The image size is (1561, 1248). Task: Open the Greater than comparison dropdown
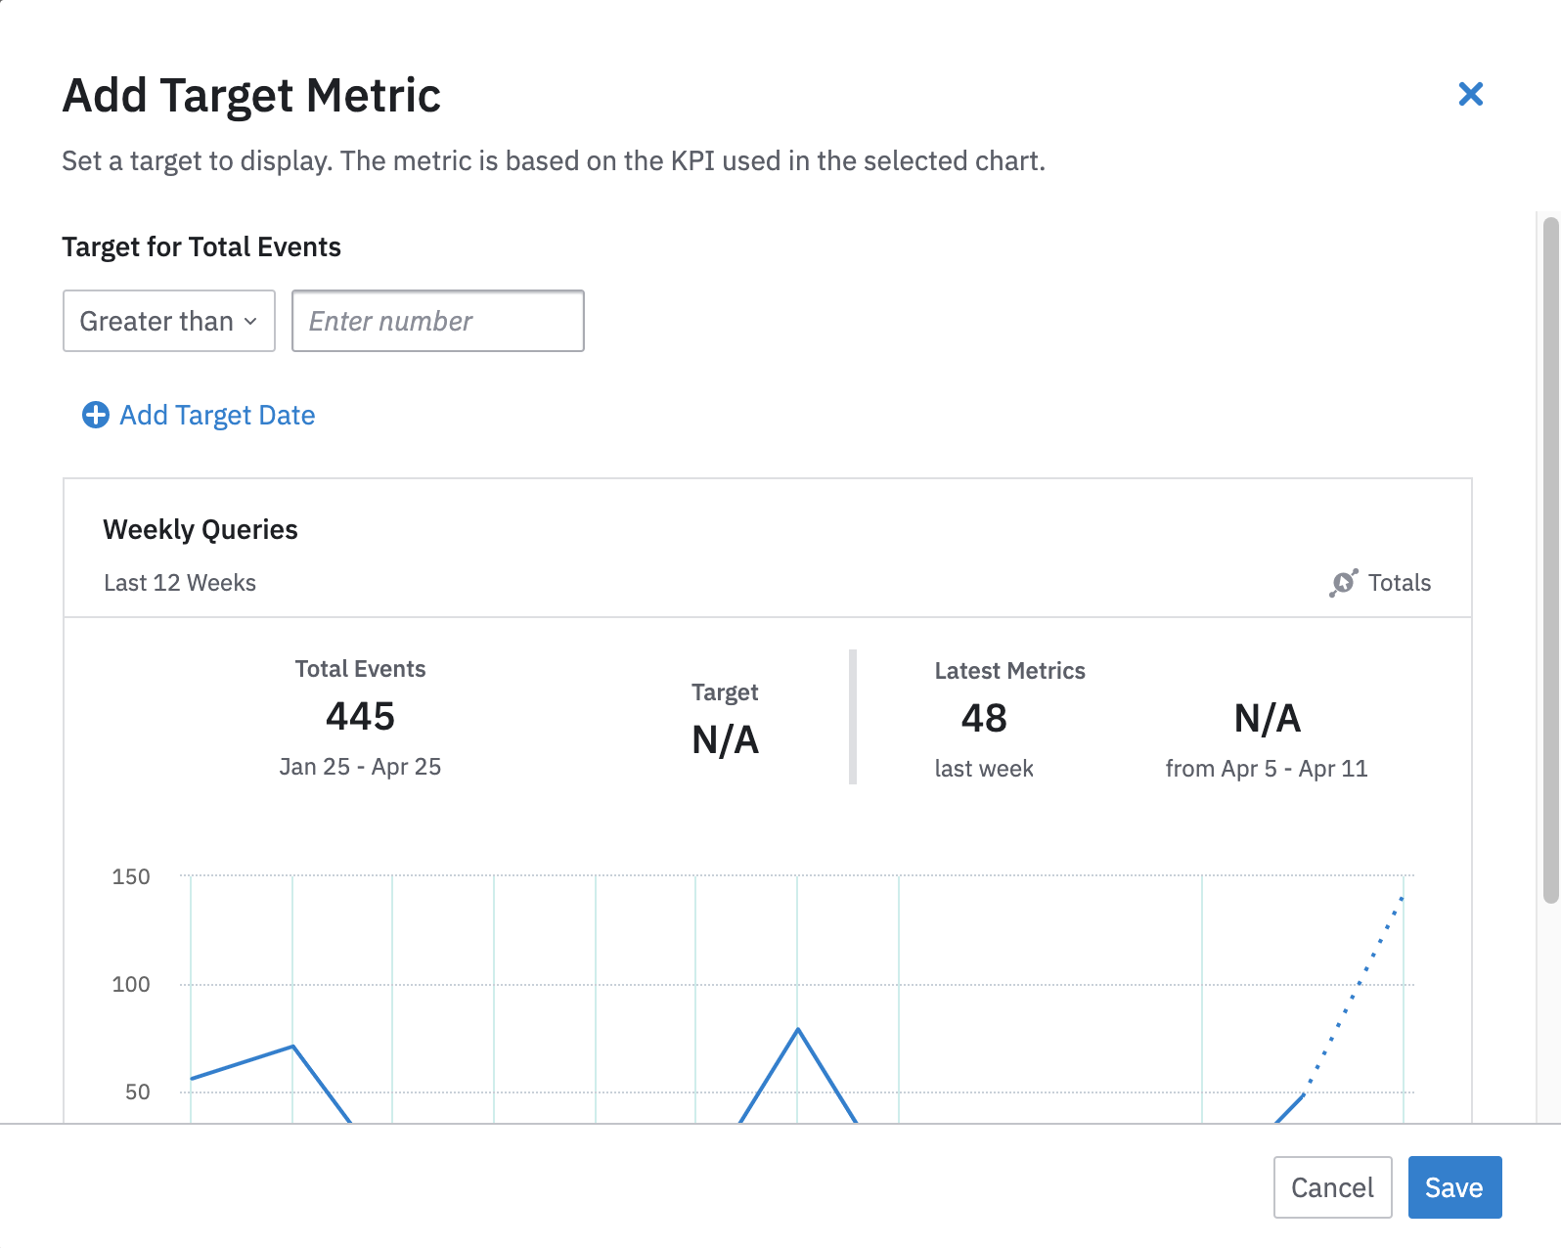click(x=168, y=321)
